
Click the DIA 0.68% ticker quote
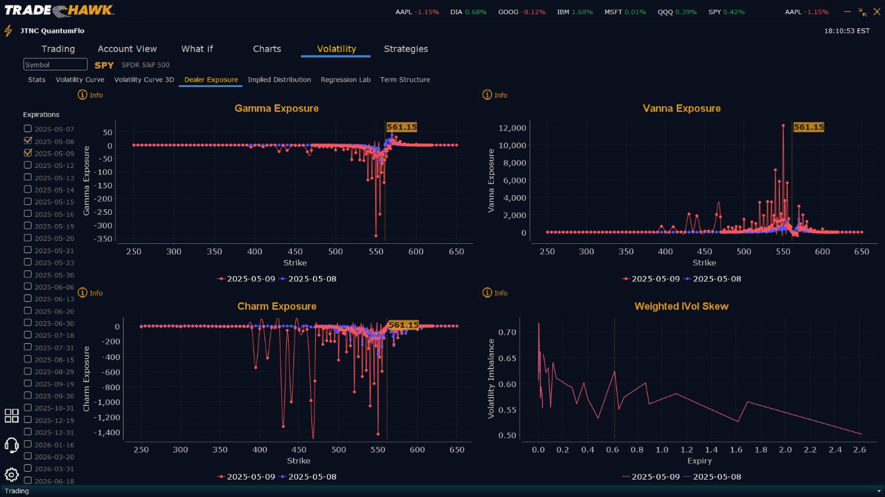tap(468, 12)
